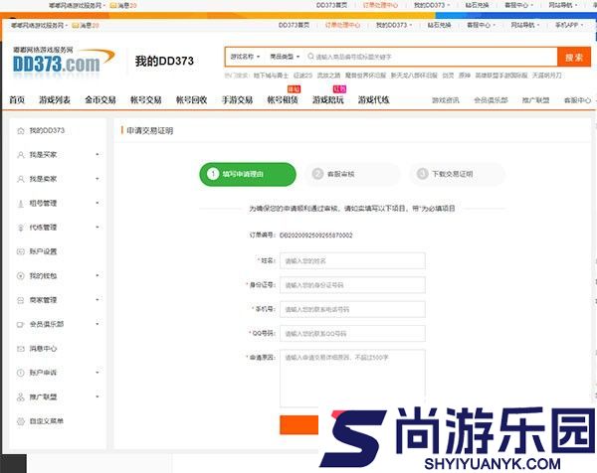This screenshot has width=597, height=473.
Task: Open the 金币交易 navigation tab
Action: point(100,100)
